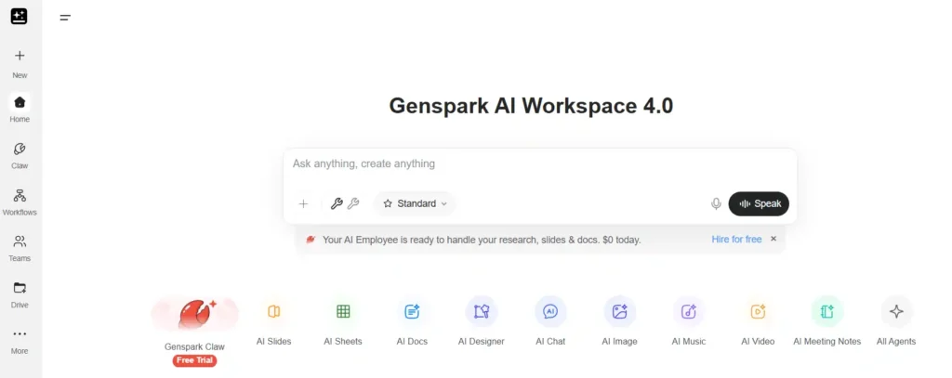Click the Genspark AI Workspace 4.0 heading
Viewport: 952px width, 378px height.
tap(531, 106)
